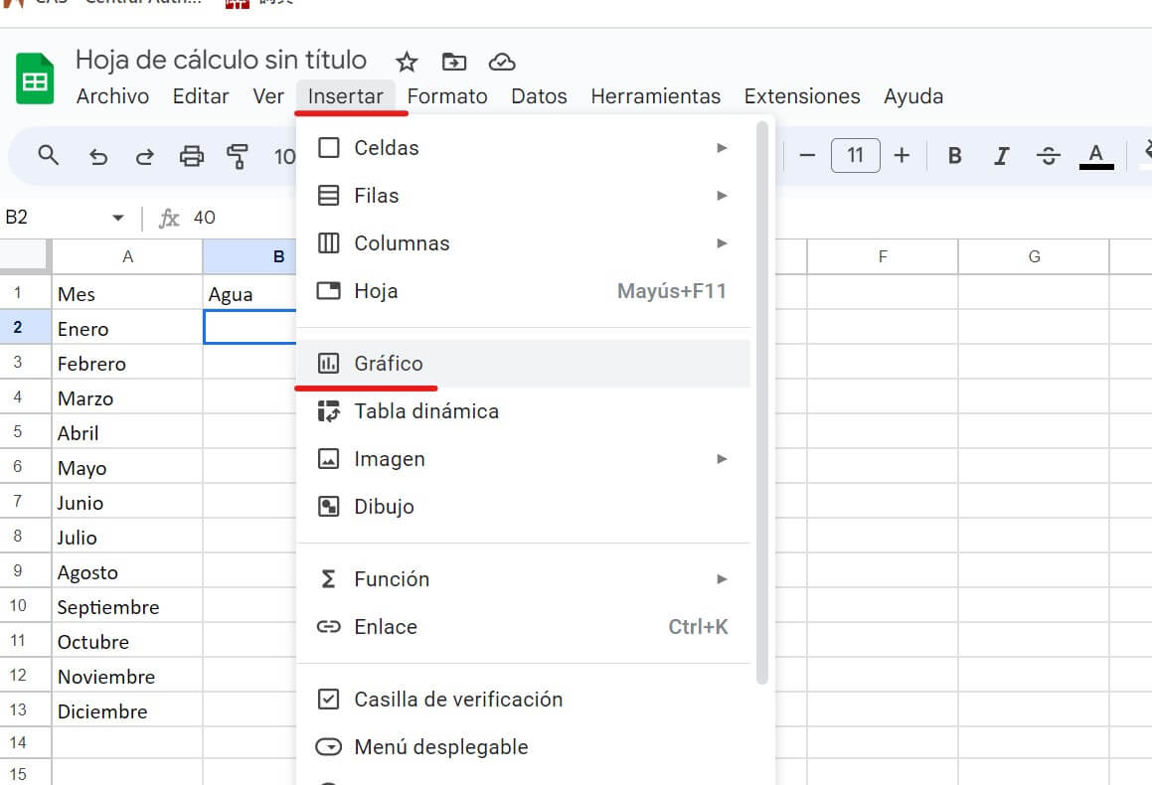Undo the last action
Image resolution: width=1152 pixels, height=785 pixels.
[x=95, y=156]
